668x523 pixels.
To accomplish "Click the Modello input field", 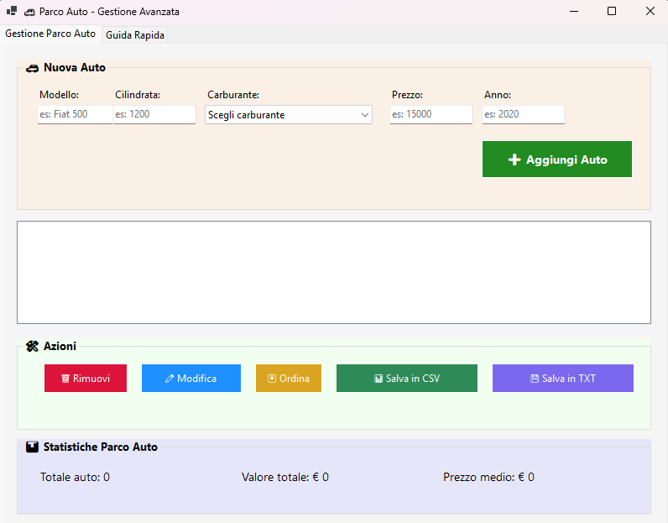I will [75, 114].
